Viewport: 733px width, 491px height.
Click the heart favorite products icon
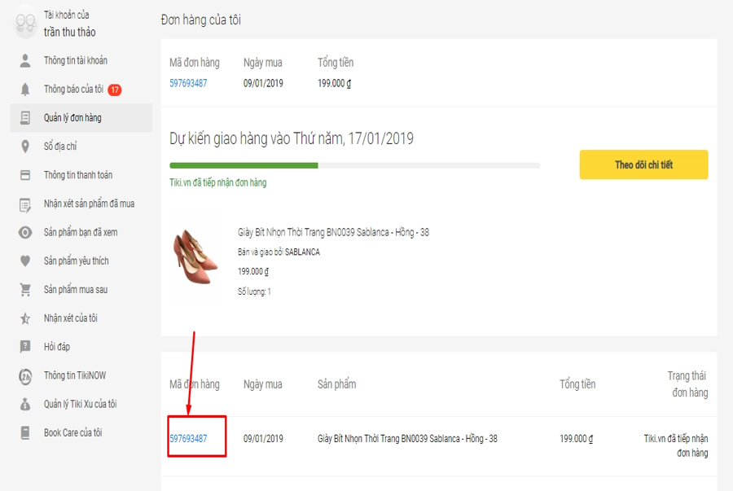click(25, 261)
